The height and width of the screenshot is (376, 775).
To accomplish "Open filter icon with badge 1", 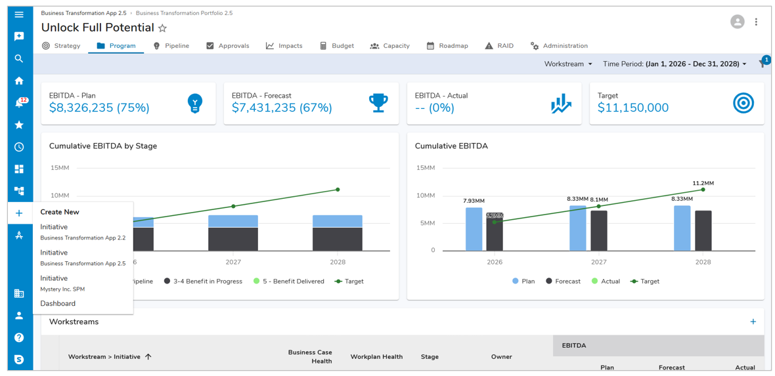I will point(762,64).
